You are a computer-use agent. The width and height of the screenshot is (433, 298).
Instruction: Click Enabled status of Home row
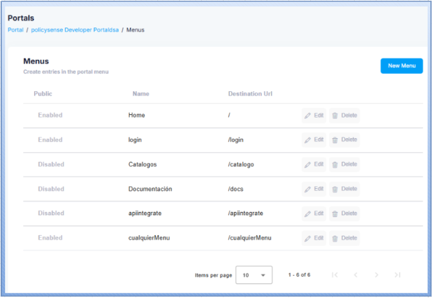pos(50,116)
